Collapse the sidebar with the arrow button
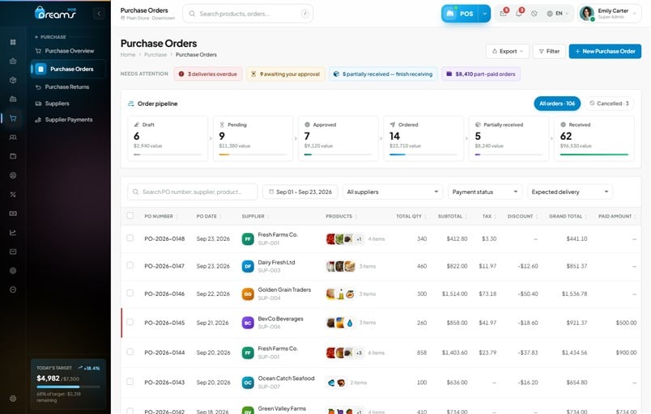The height and width of the screenshot is (414, 651). (x=99, y=14)
